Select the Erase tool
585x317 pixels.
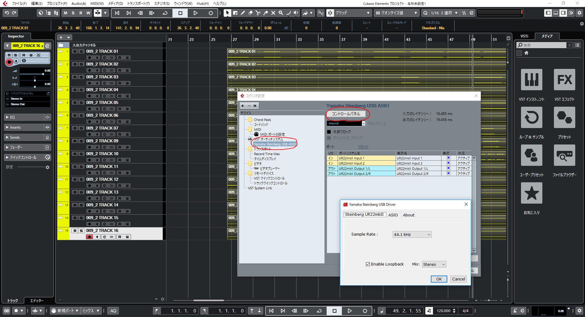click(250, 13)
